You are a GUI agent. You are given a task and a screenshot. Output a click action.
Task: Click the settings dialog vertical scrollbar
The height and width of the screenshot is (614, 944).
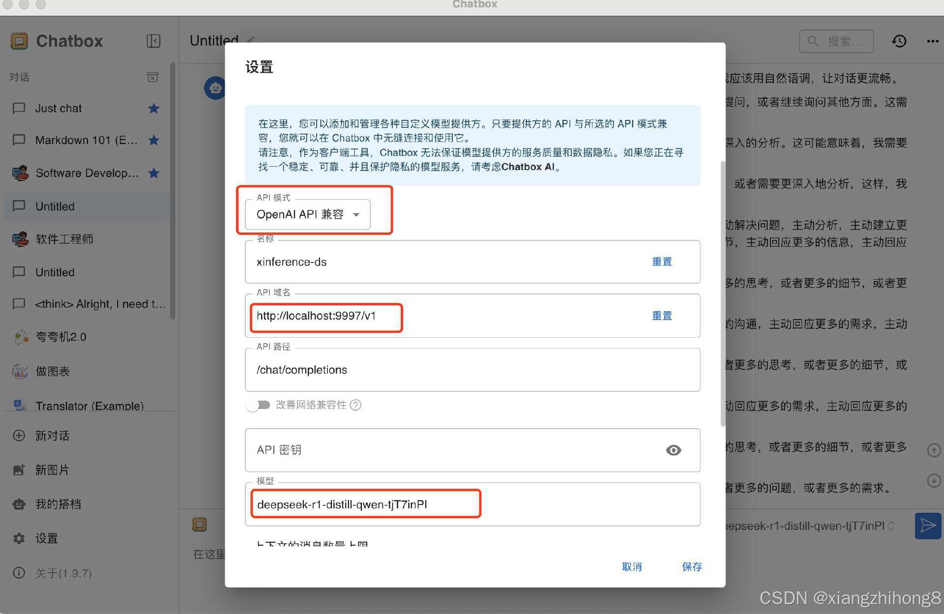point(722,293)
